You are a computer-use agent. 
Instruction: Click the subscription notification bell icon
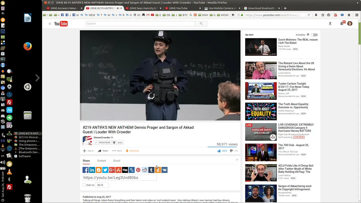[x=114, y=143]
